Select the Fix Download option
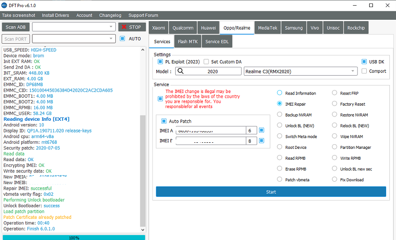The width and height of the screenshot is (396, 240). point(334,179)
